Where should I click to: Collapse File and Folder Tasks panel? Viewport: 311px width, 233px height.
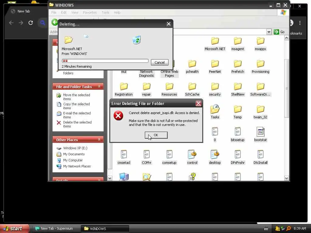99,86
